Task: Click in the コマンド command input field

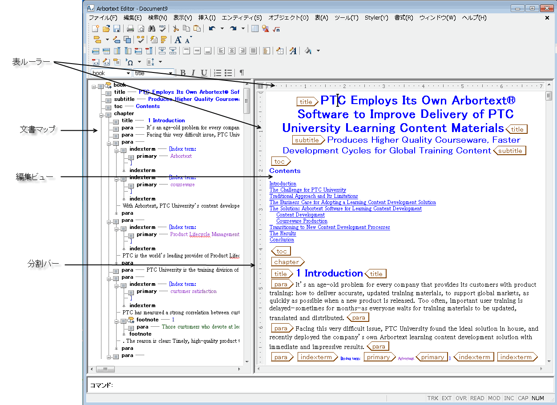Action: coord(319,385)
